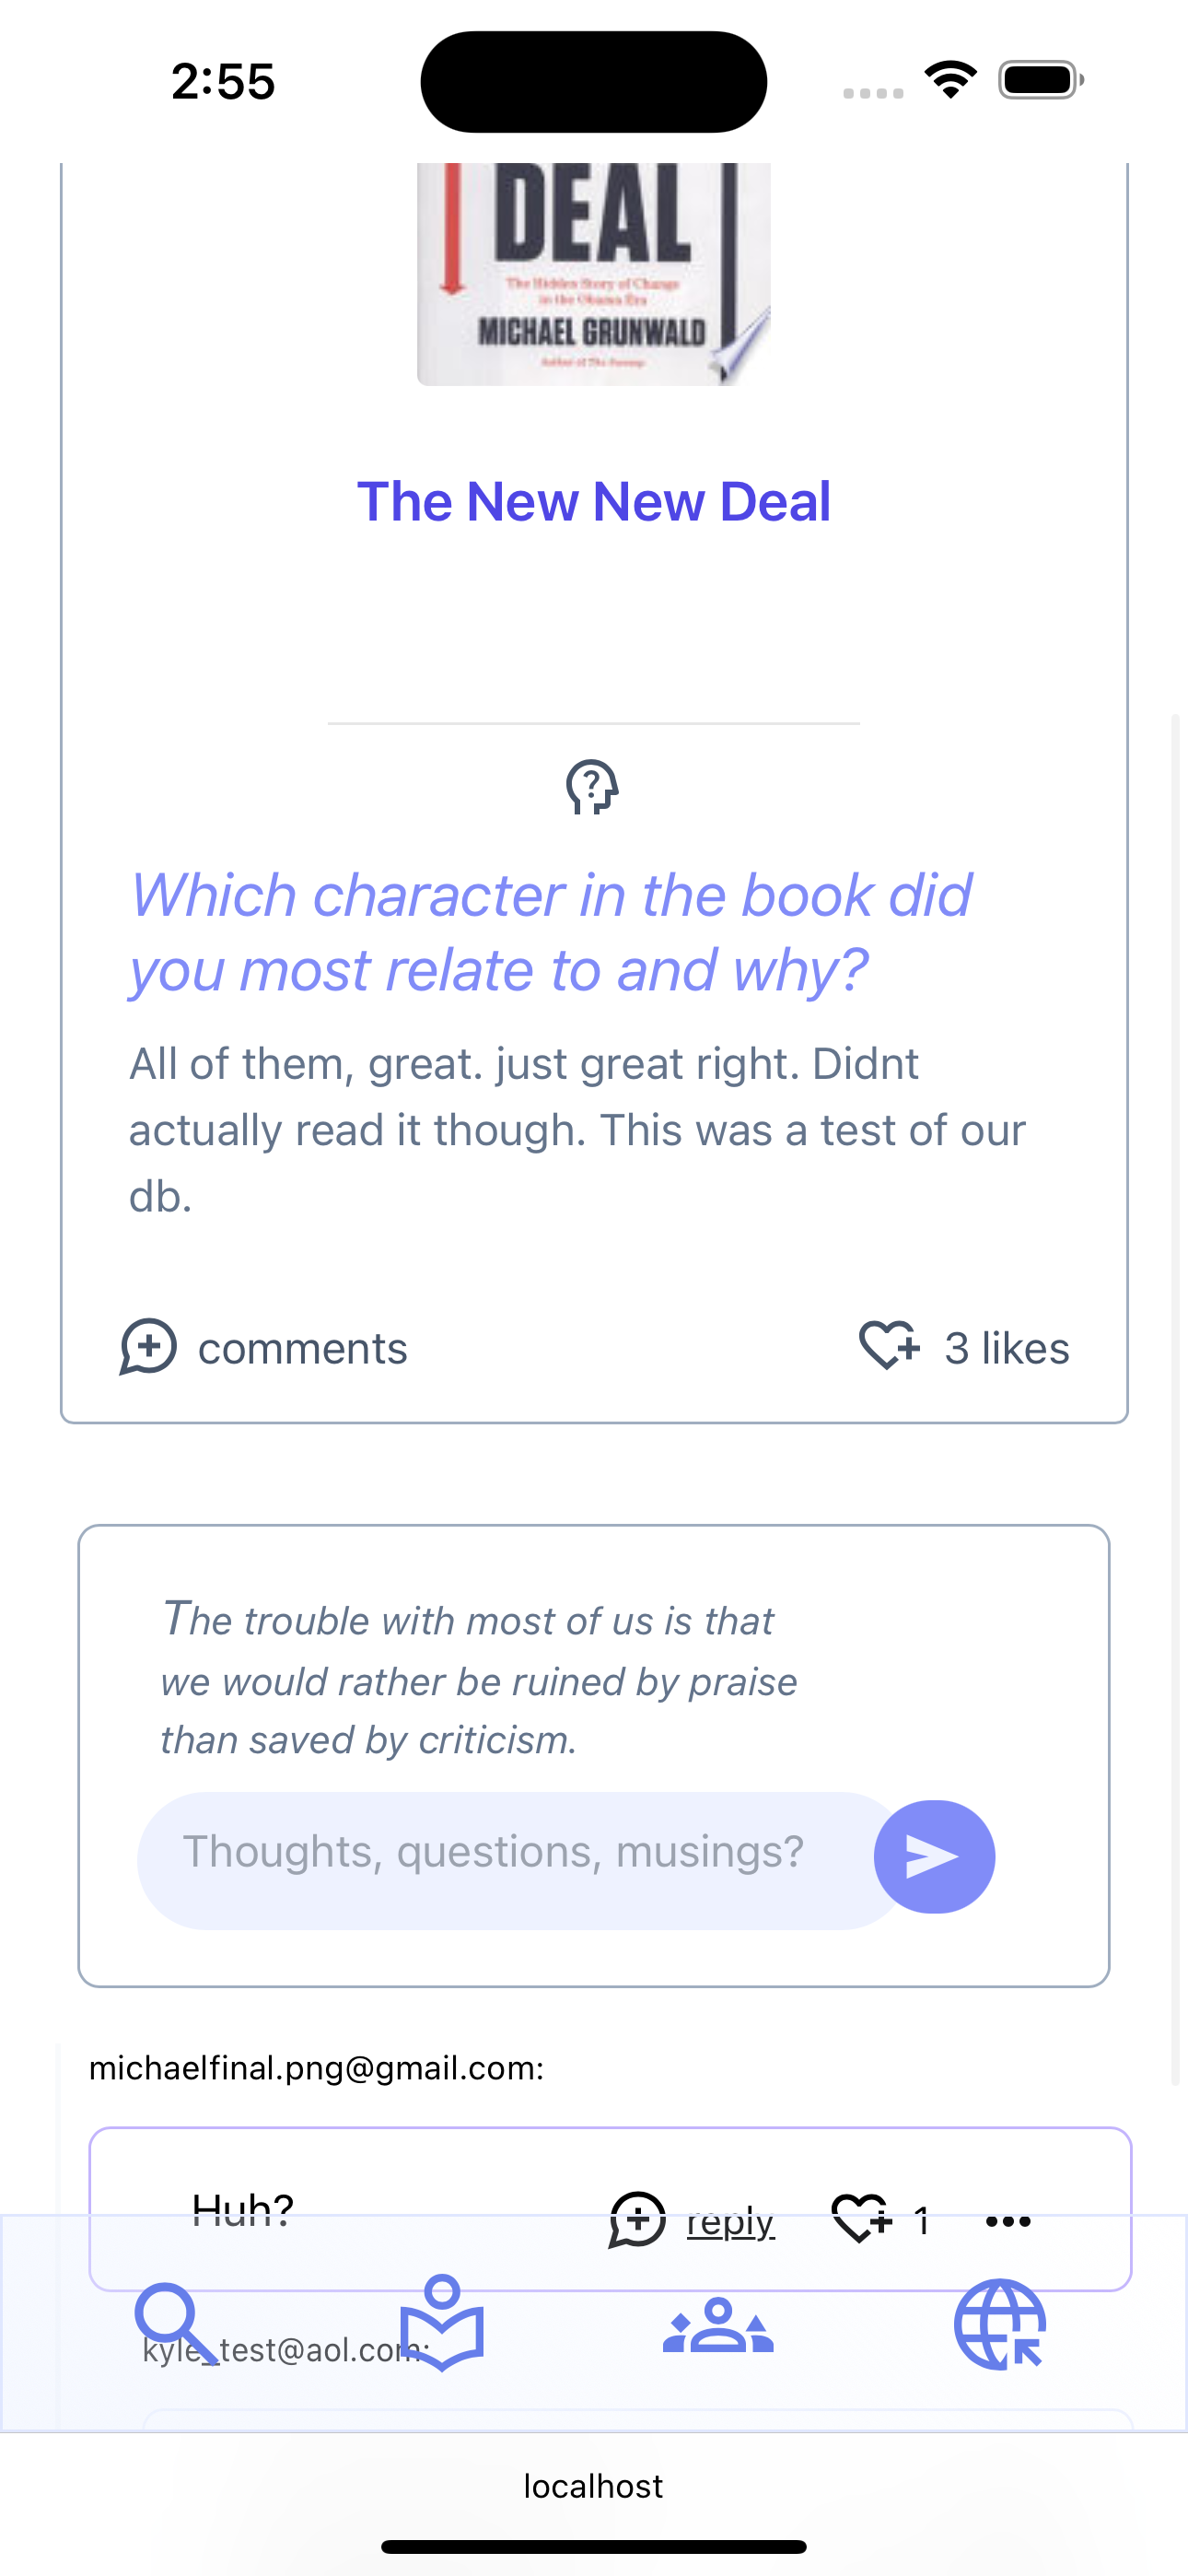1188x2576 pixels.
Task: Like the 'Huh?' comment with heart icon
Action: 861,2220
